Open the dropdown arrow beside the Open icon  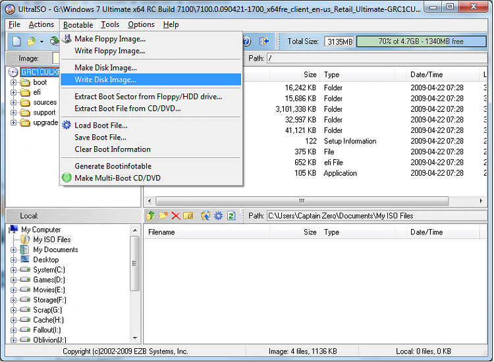41,41
